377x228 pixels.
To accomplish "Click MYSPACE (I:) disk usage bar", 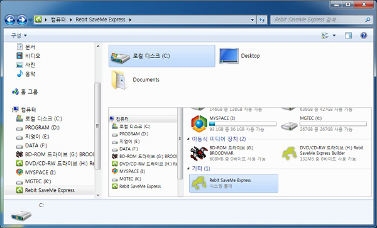I will pos(243,124).
